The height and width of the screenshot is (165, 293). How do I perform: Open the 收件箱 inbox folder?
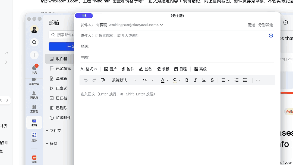[x=59, y=59]
